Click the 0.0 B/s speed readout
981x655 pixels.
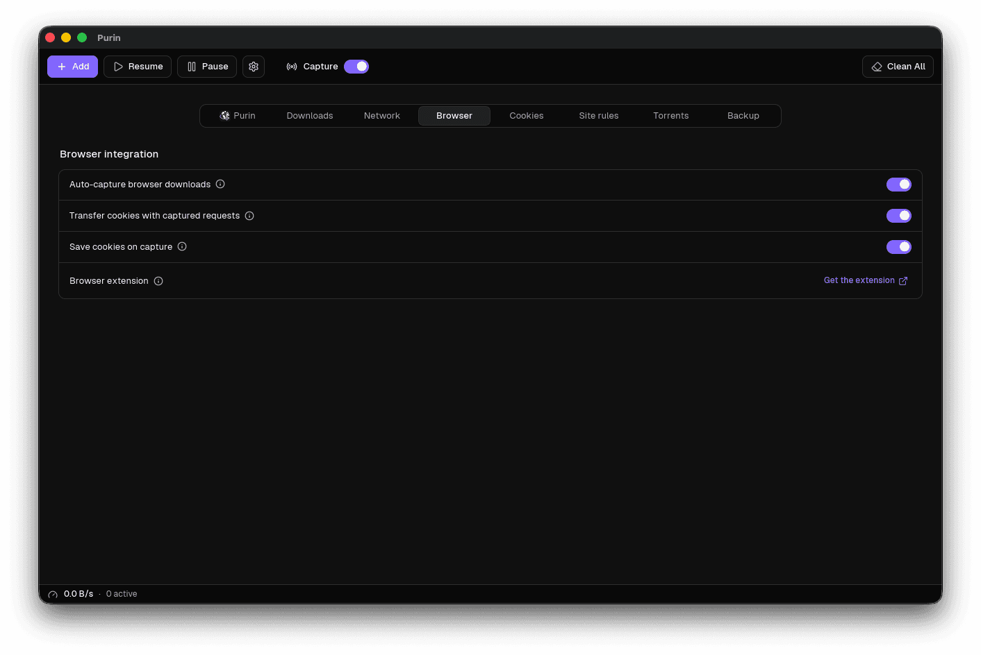[79, 594]
